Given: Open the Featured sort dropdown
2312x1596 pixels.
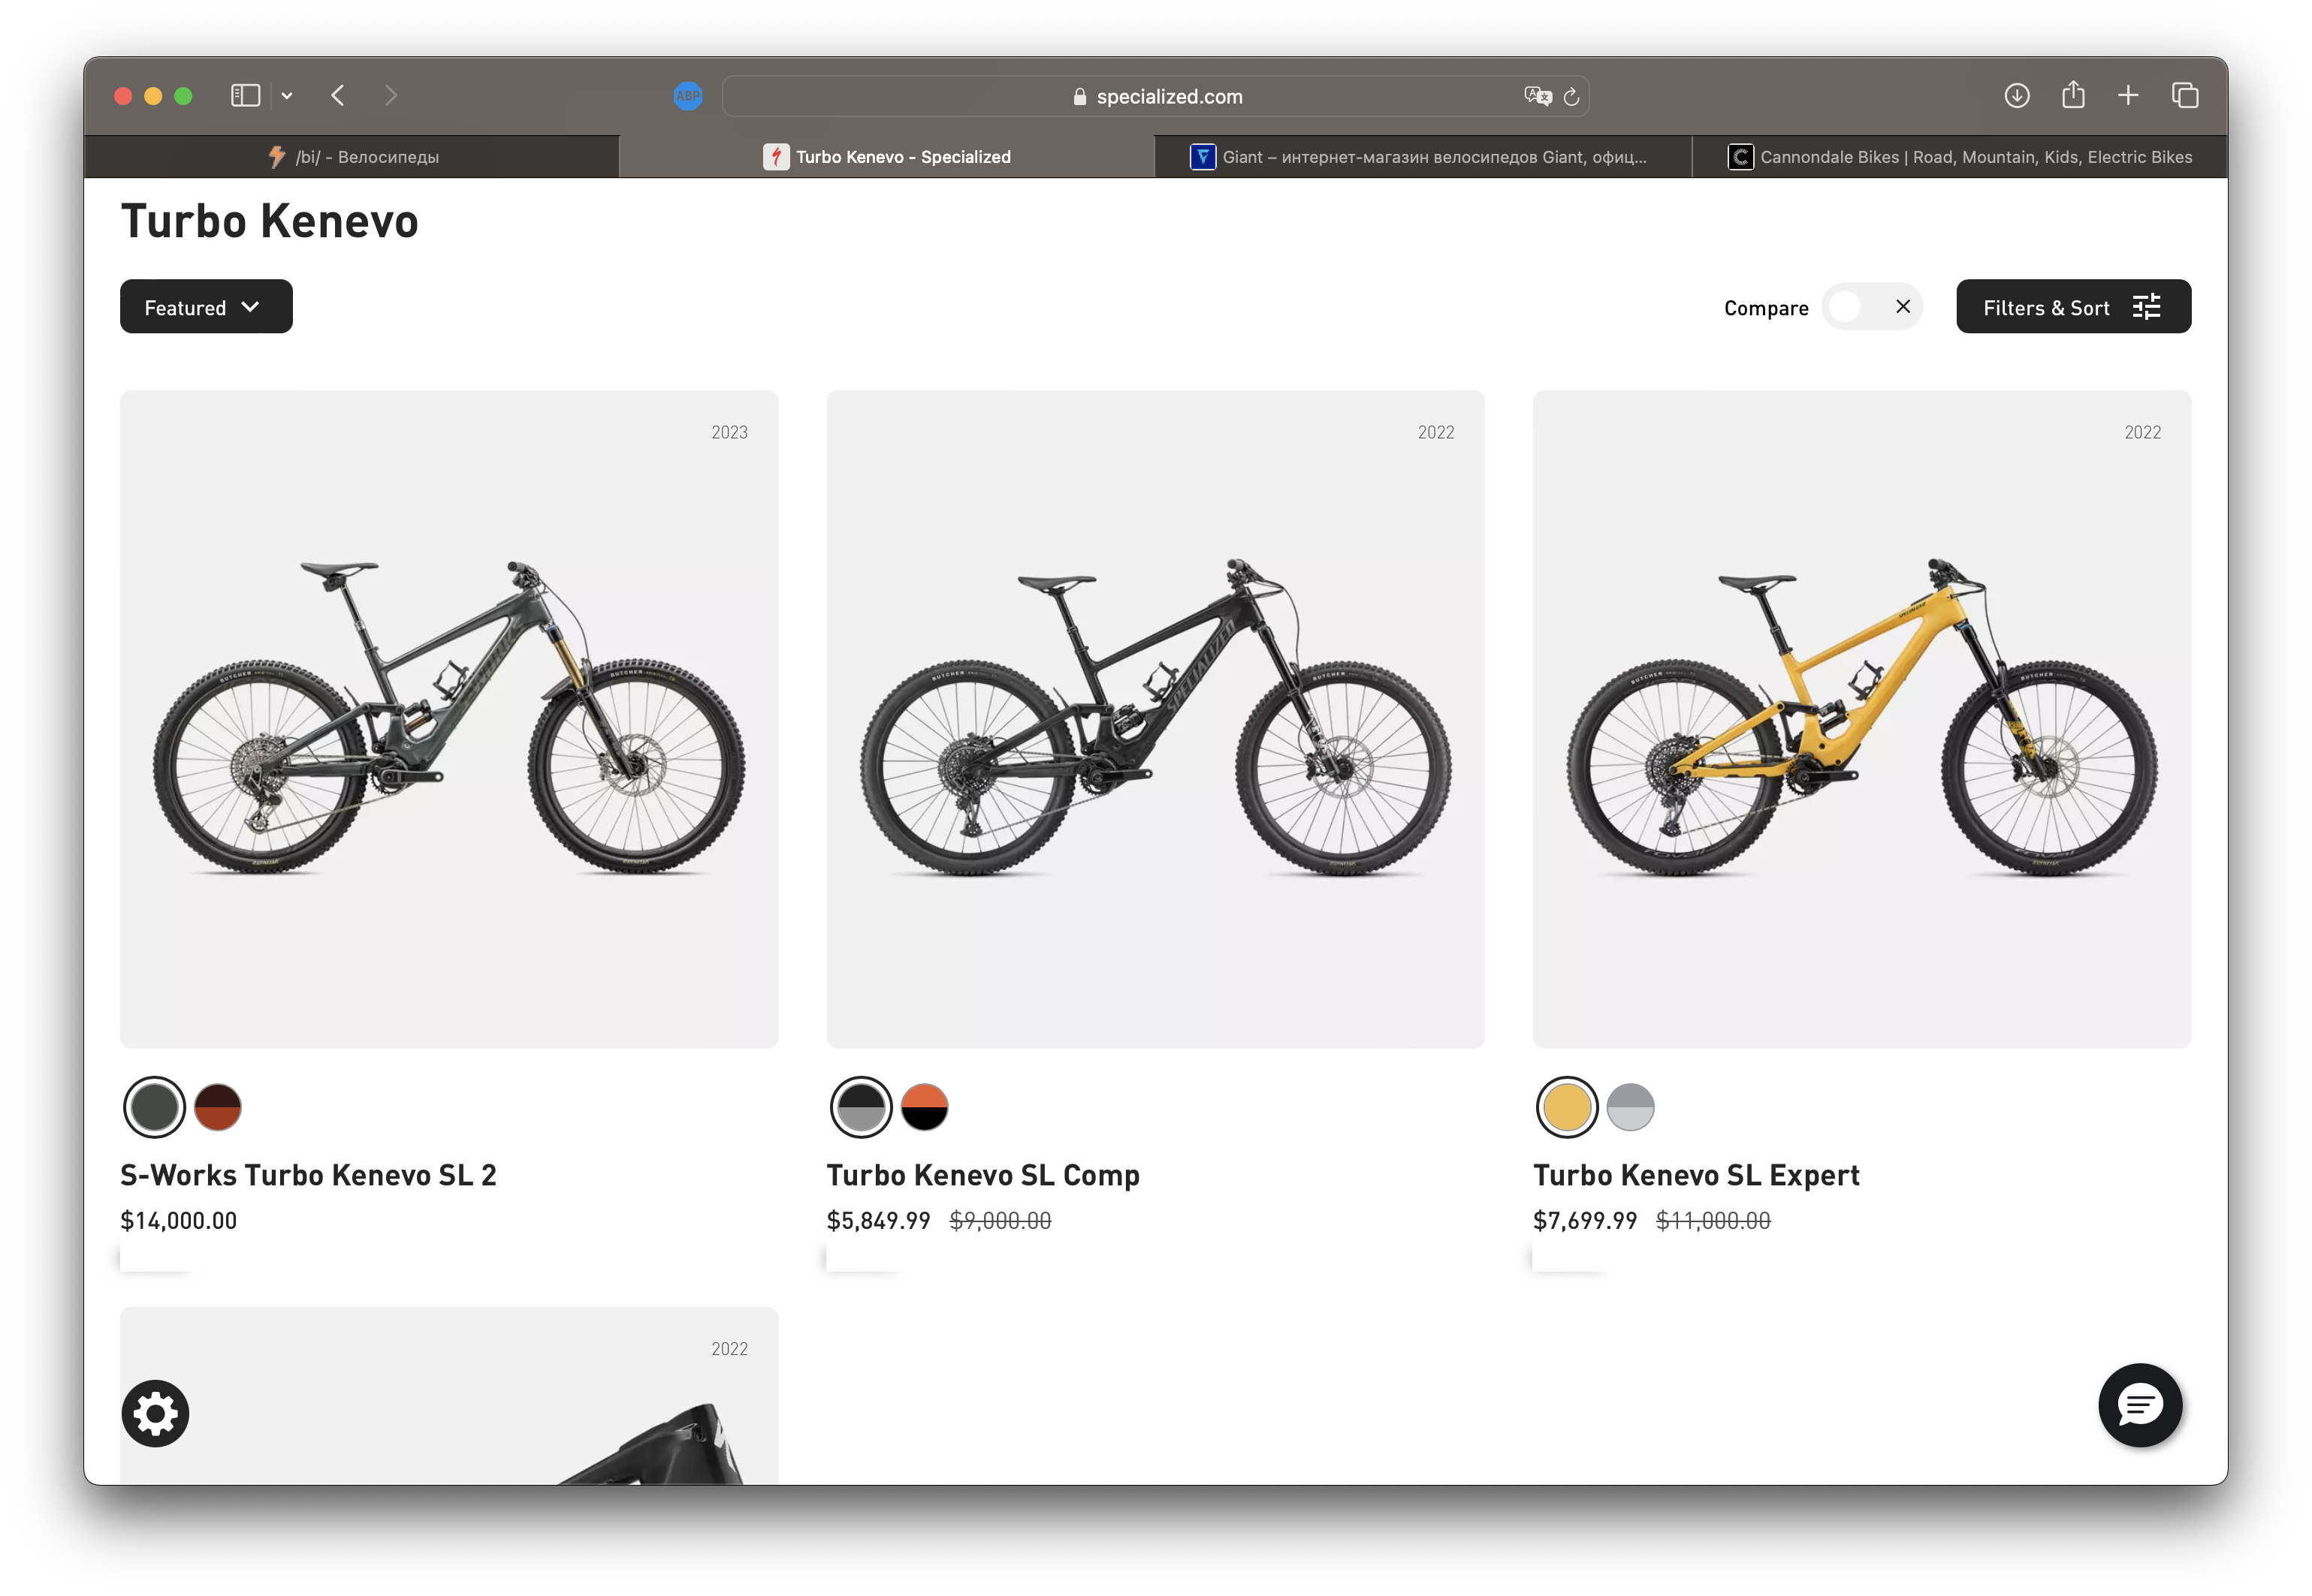Looking at the screenshot, I should point(206,307).
